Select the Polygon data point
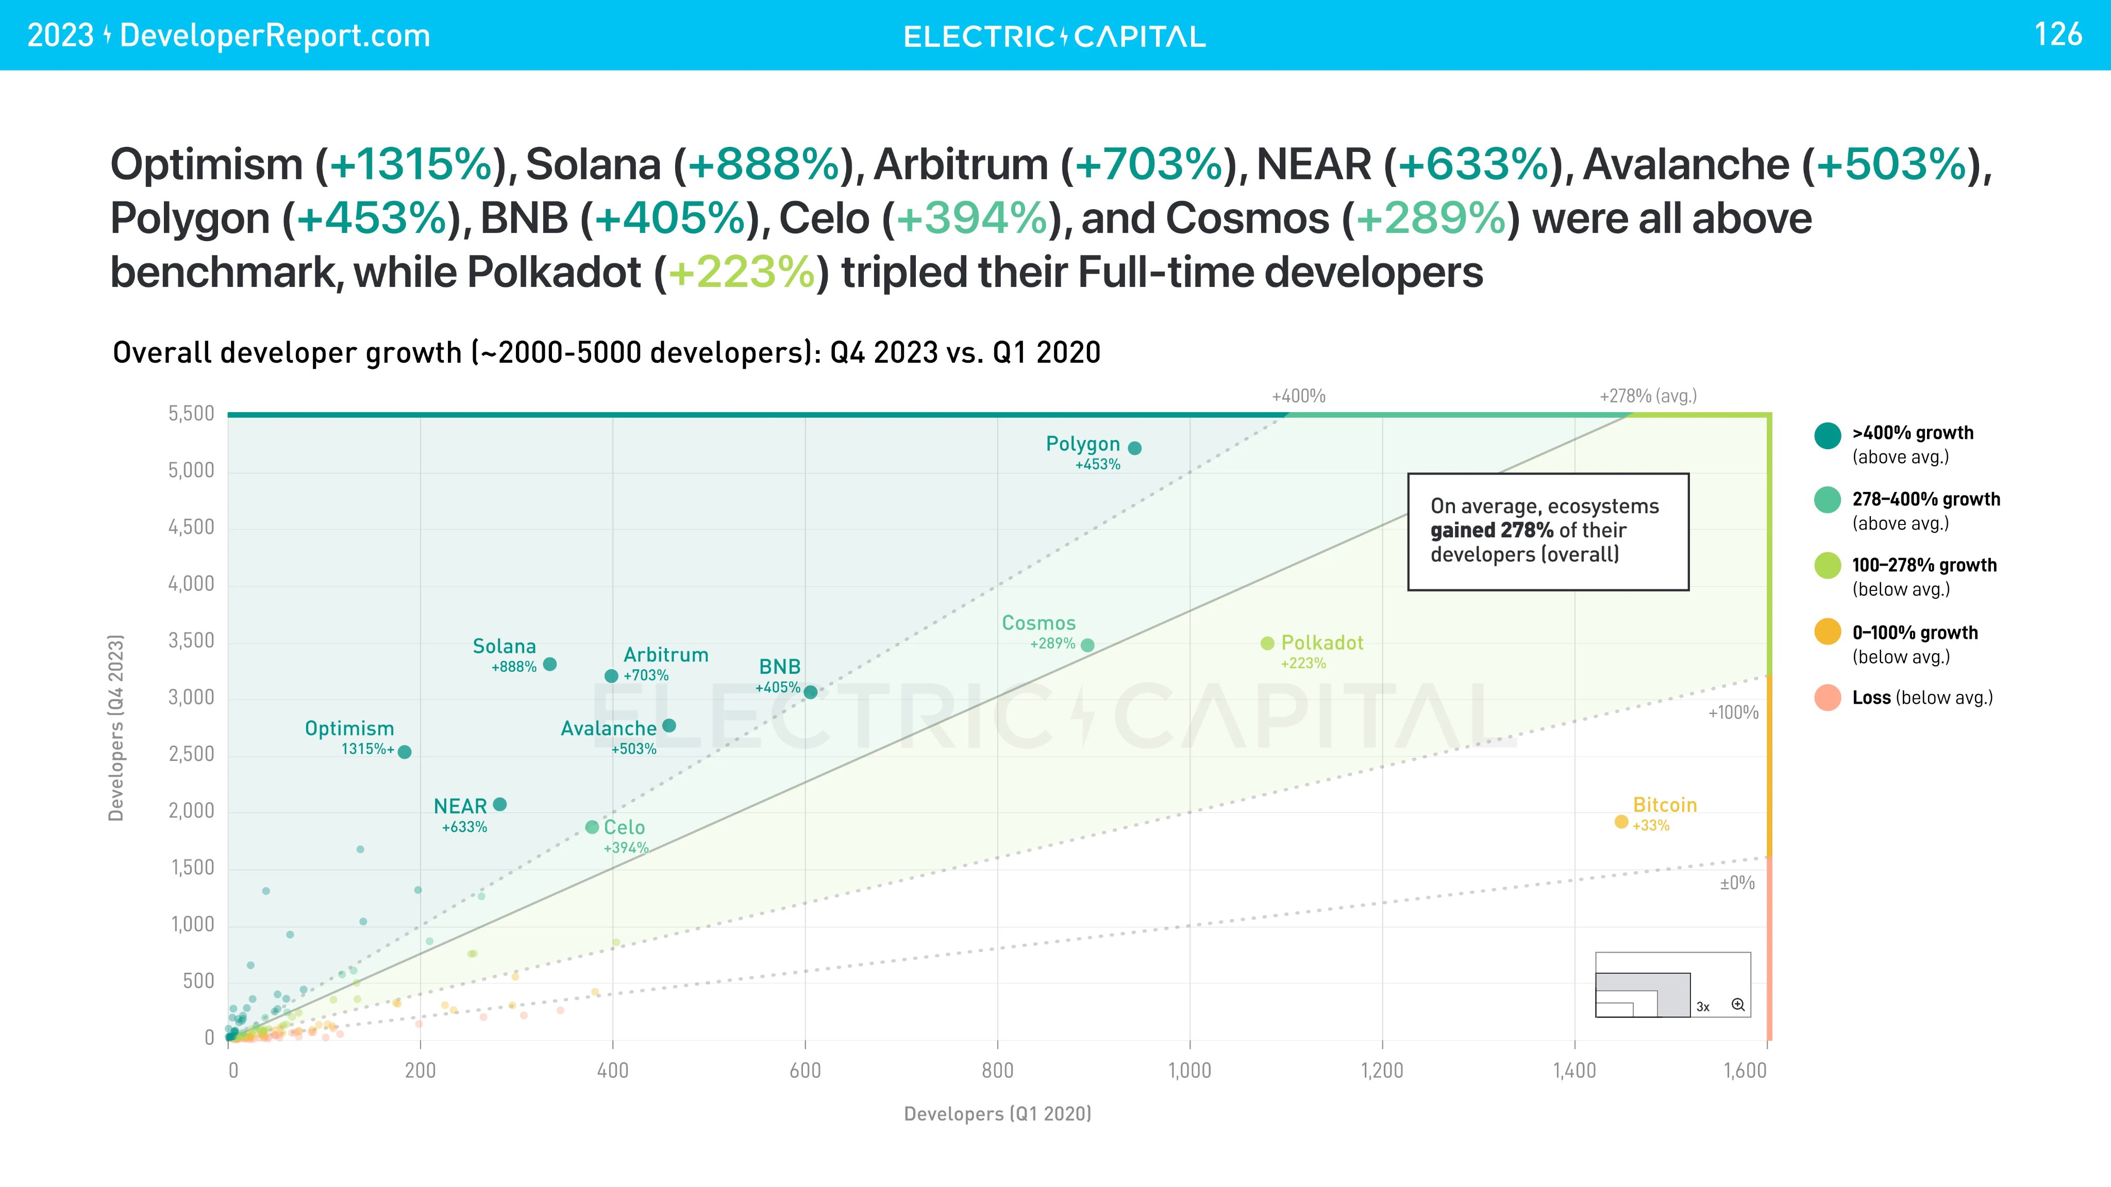2111x1187 pixels. point(1134,448)
